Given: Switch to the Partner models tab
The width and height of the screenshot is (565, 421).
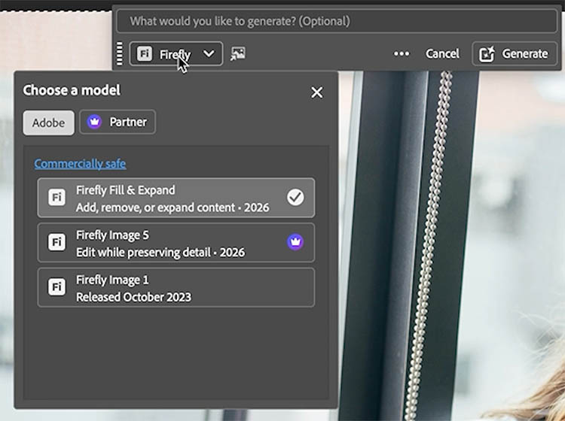Looking at the screenshot, I should click(x=118, y=123).
